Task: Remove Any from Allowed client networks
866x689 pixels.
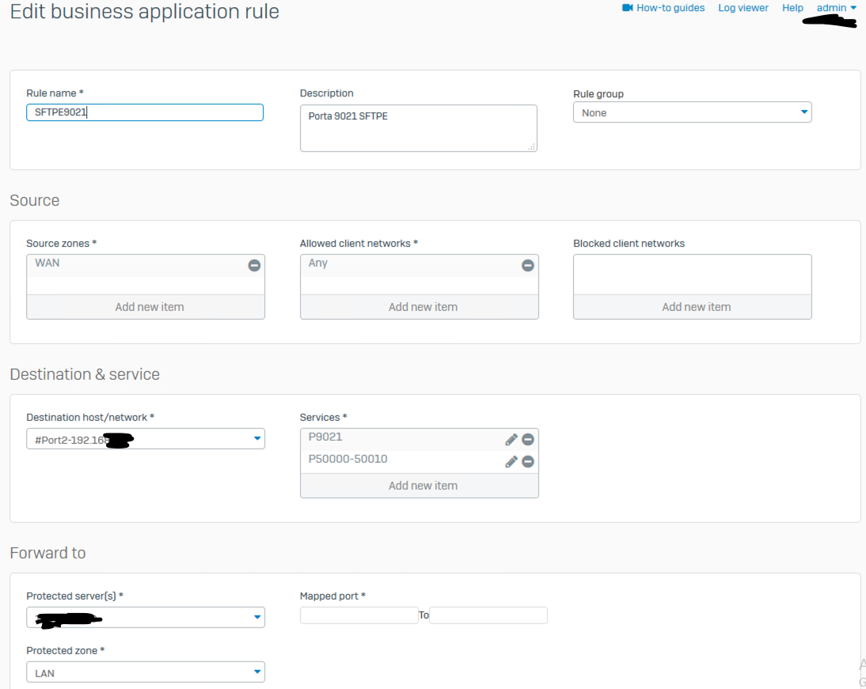Action: pyautogui.click(x=528, y=266)
